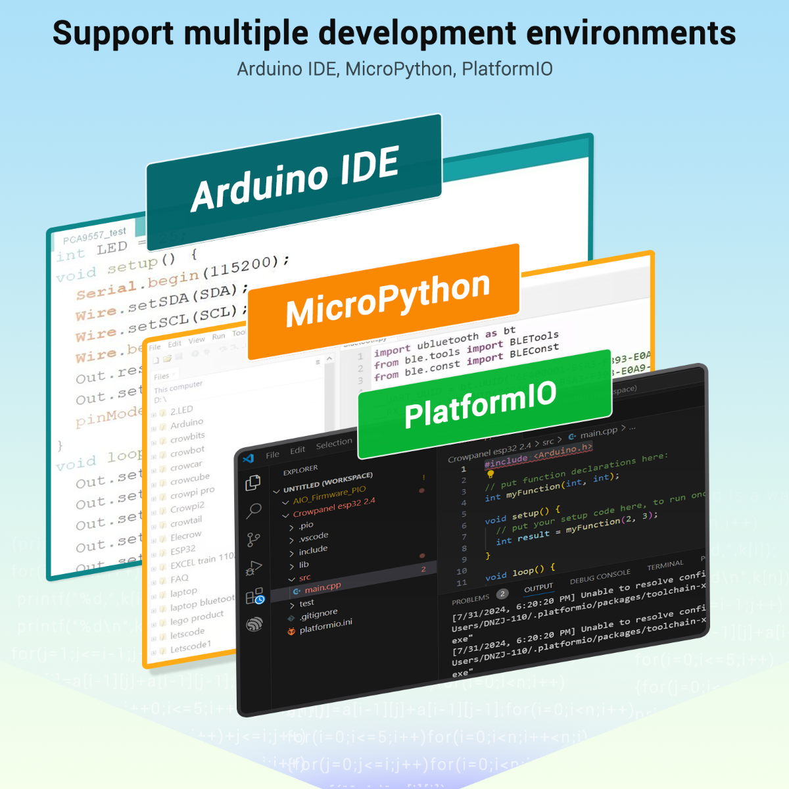The height and width of the screenshot is (789, 789).
Task: Click the lightbulb quick-fix icon in the editor
Action: [490, 473]
